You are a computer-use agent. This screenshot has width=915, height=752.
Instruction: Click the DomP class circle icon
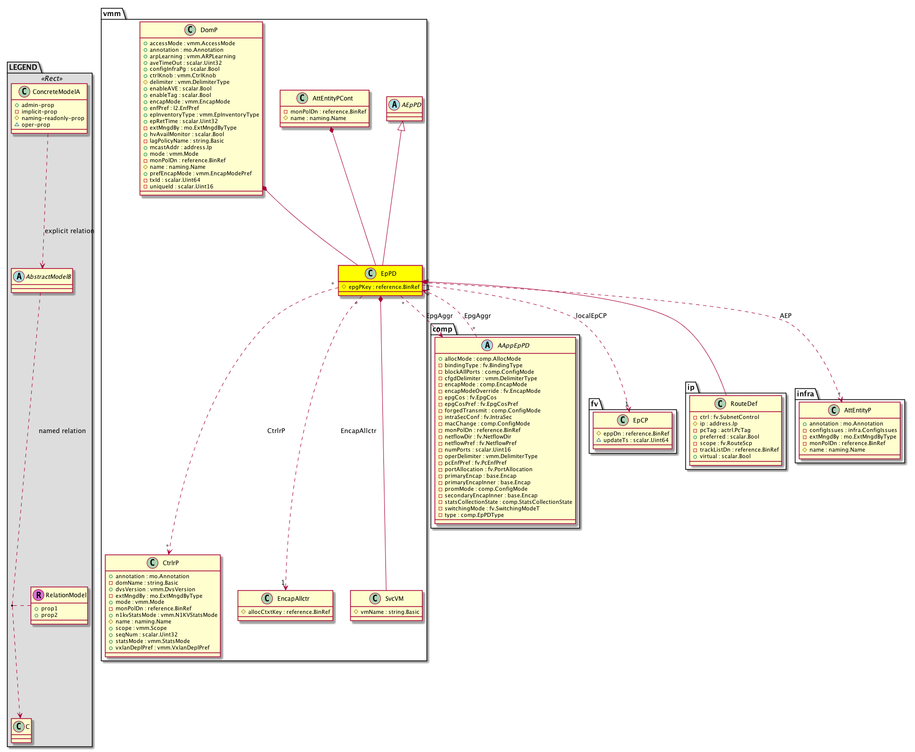[190, 30]
